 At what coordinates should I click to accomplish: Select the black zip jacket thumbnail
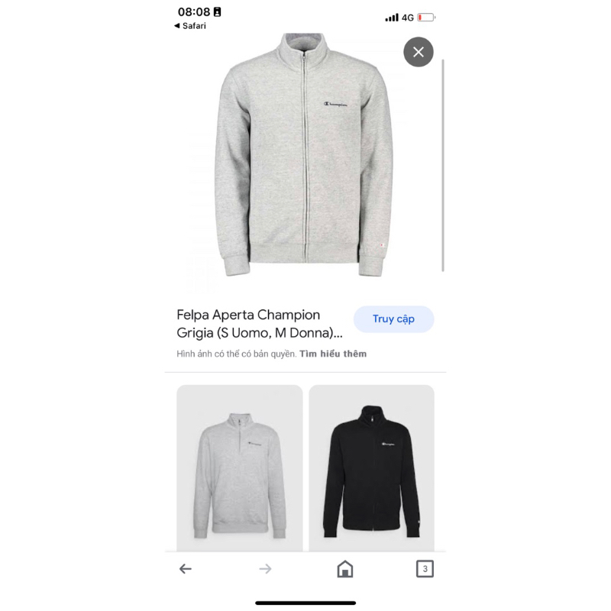pos(372,468)
